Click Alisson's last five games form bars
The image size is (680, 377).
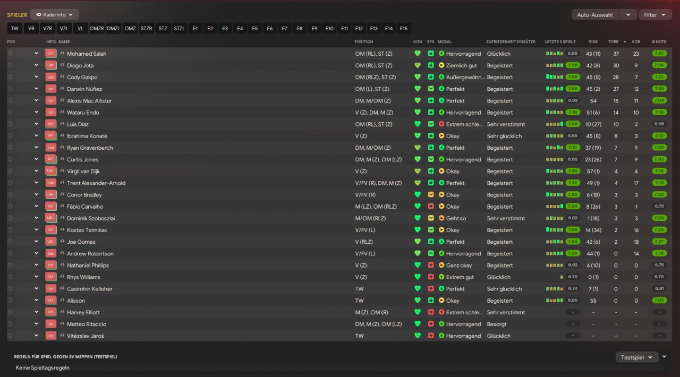554,301
